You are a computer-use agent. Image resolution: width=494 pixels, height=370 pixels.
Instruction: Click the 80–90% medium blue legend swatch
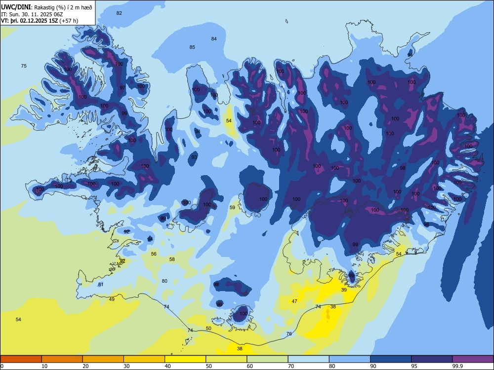coord(350,359)
